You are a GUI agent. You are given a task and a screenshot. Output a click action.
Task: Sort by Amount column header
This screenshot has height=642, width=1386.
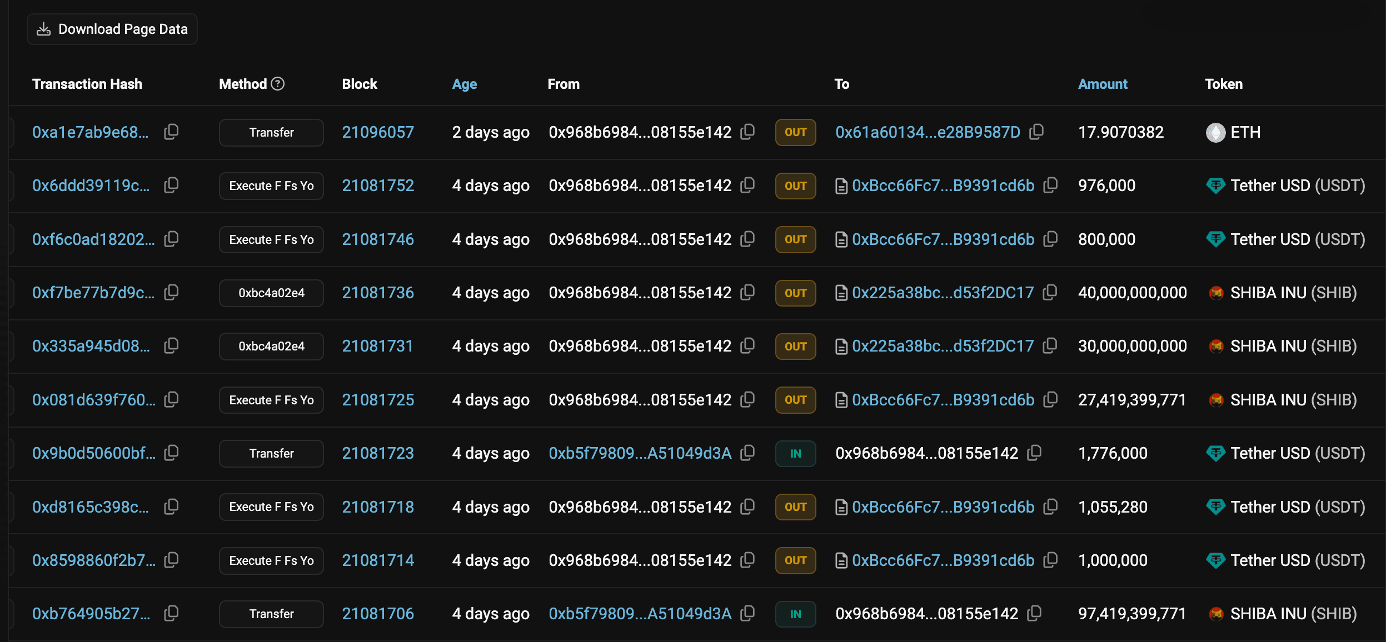point(1102,84)
